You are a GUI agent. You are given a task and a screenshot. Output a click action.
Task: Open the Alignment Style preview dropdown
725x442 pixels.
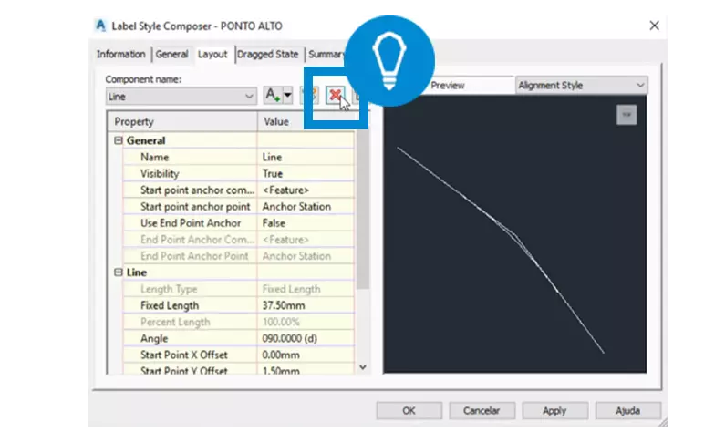click(x=581, y=86)
